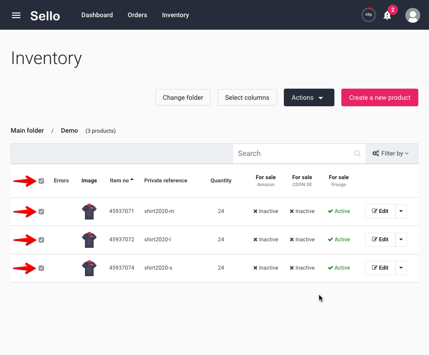Expand the Filter by dropdown
Image resolution: width=429 pixels, height=355 pixels.
click(391, 154)
